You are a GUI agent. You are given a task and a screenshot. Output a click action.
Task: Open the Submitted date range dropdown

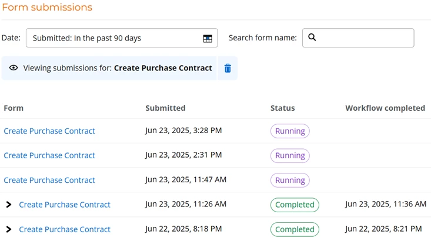115,38
